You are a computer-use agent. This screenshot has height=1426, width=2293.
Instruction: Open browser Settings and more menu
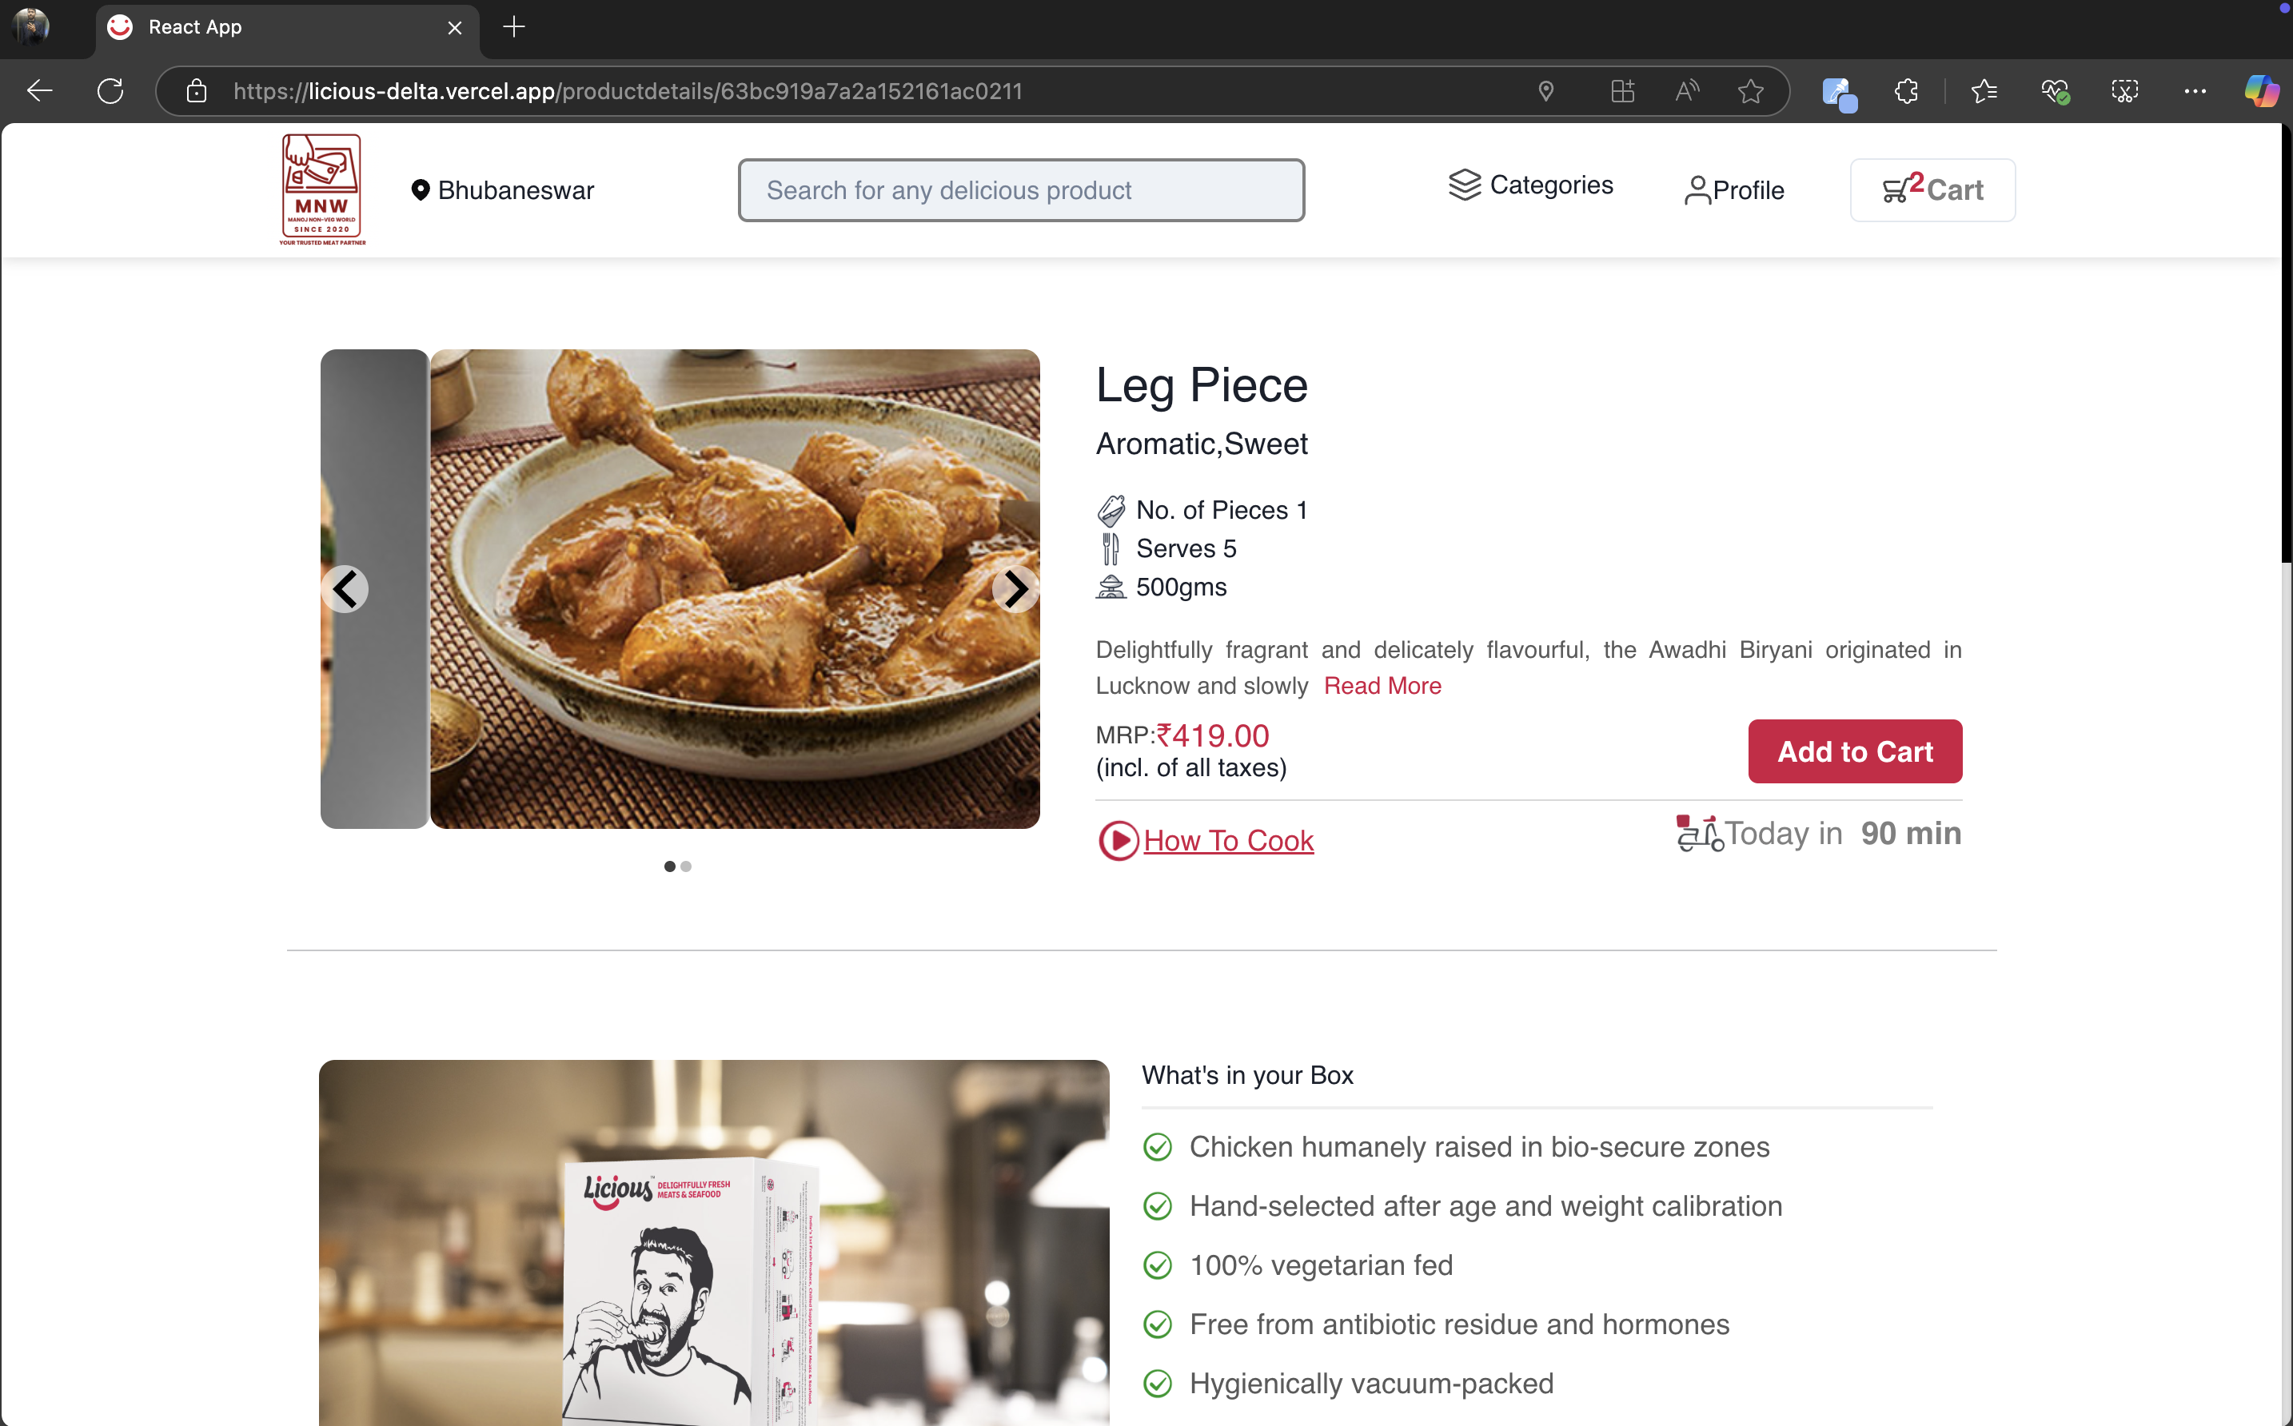2195,91
